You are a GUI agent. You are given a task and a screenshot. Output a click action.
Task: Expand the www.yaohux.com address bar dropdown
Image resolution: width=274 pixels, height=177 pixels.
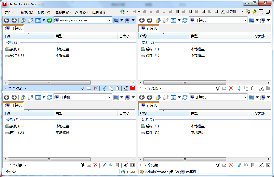[x=110, y=20]
